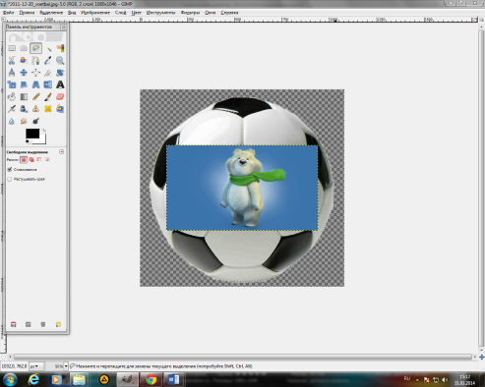485x387 pixels.
Task: Restore tool options preset icon
Action: pos(29,324)
